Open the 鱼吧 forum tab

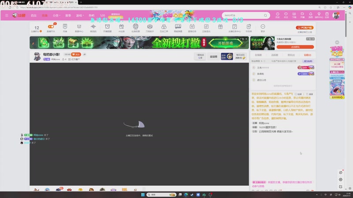tap(91, 15)
